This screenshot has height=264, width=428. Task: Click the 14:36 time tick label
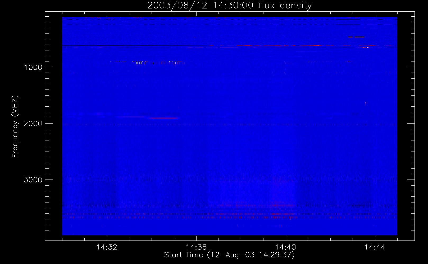pos(196,247)
